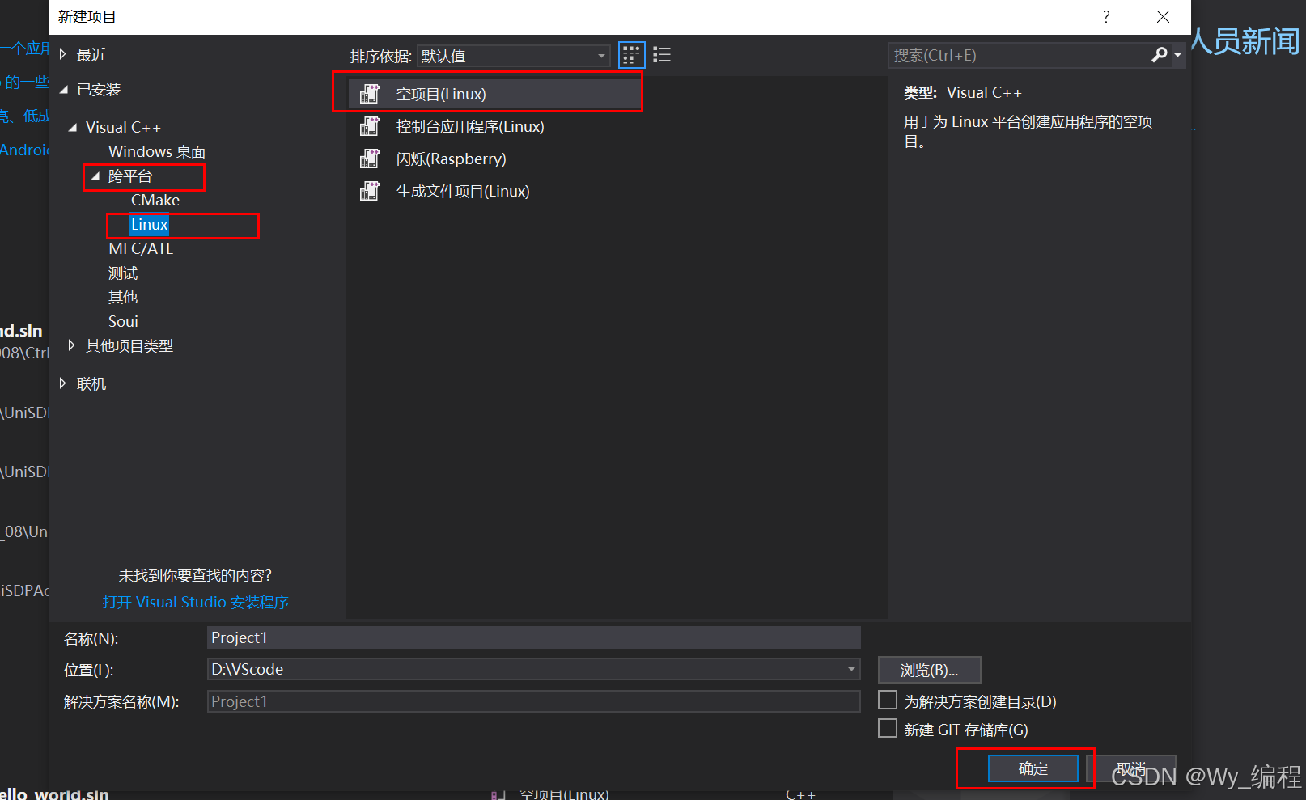Select the 闪烁(Raspberry) template text
The image size is (1306, 800).
coord(451,159)
